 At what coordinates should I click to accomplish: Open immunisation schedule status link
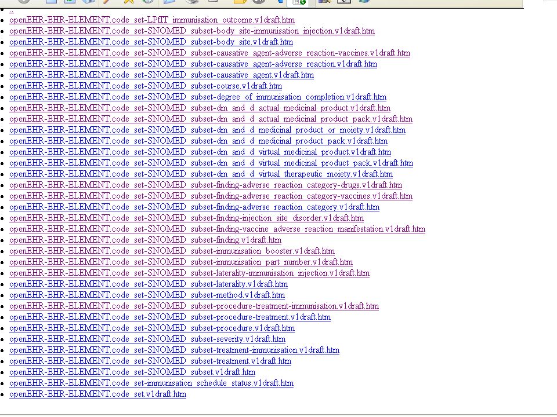click(151, 383)
